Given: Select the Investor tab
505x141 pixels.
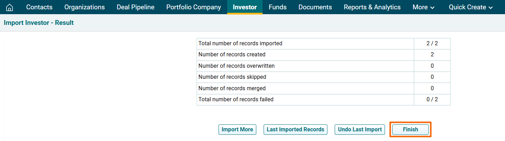Looking at the screenshot, I should click(245, 7).
